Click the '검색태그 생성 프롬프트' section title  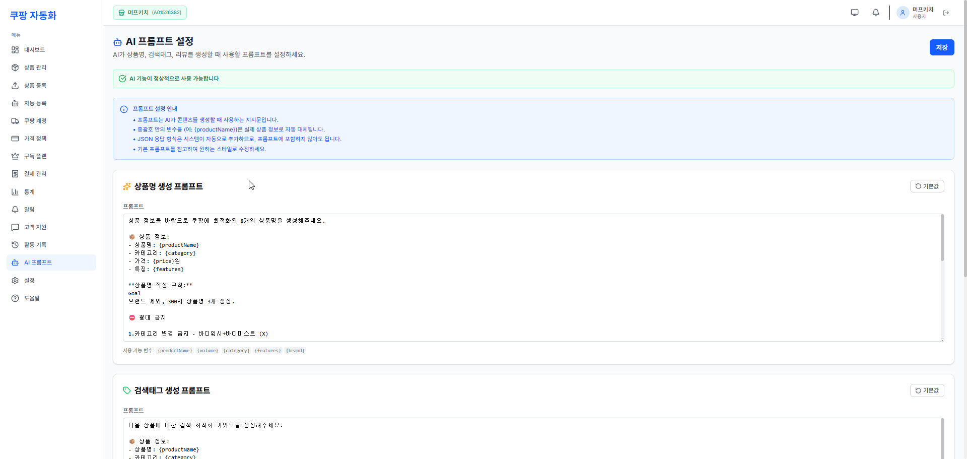click(x=172, y=390)
